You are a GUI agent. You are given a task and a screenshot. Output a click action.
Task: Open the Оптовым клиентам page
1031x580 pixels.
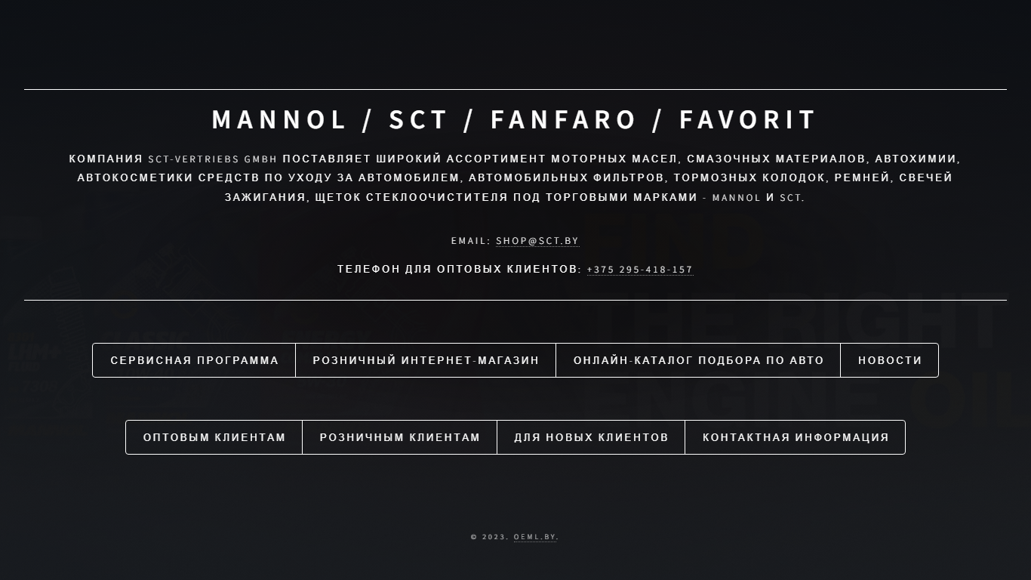(x=214, y=437)
